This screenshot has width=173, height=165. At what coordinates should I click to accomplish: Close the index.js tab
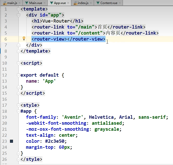[x=91, y=3]
